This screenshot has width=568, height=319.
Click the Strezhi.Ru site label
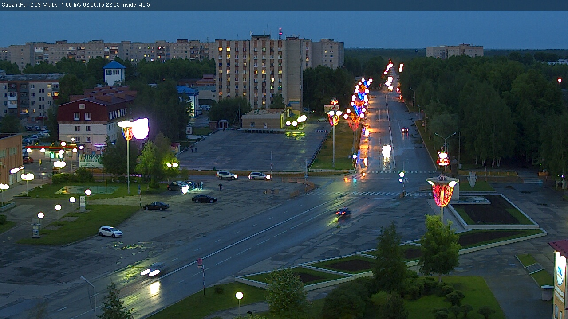14,5
